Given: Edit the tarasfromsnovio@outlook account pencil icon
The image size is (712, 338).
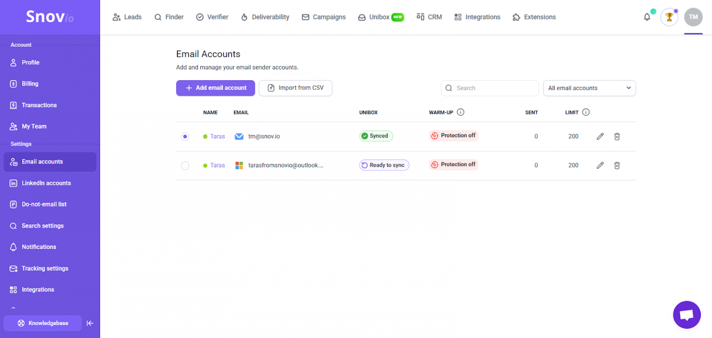Looking at the screenshot, I should (x=600, y=165).
